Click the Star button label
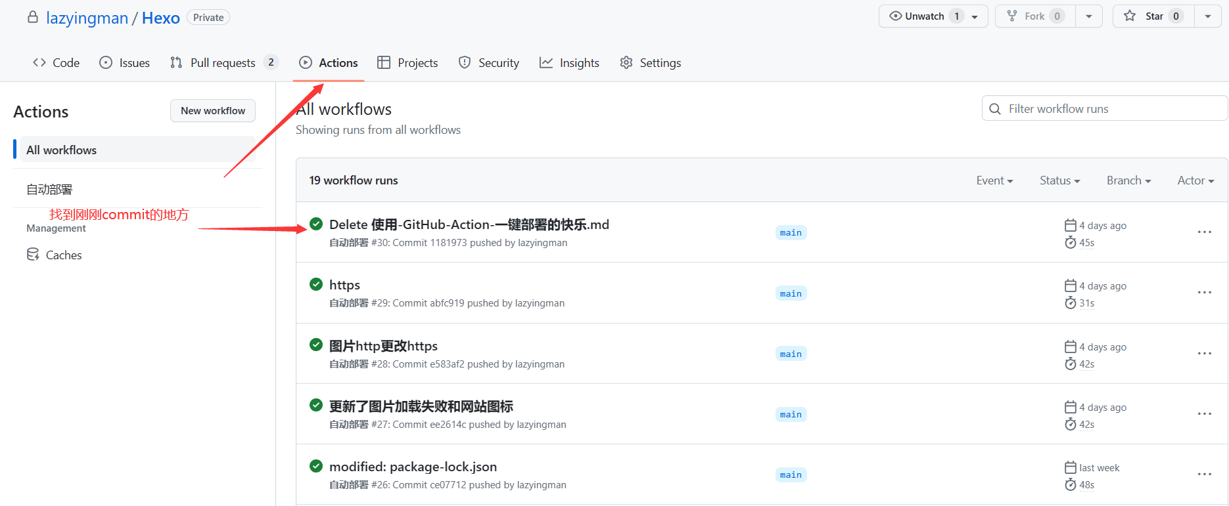 1154,16
